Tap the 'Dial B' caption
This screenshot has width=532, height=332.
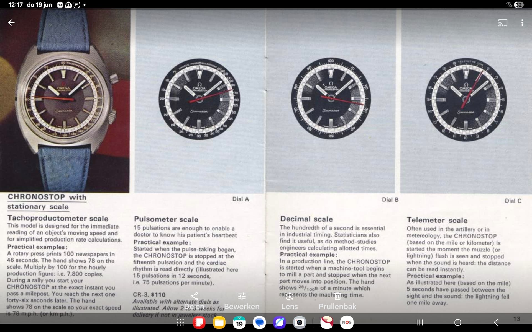(x=390, y=199)
